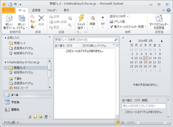Viewport: 173px width, 127px height.
Task: Open the ファイル tab
Action: point(8,10)
